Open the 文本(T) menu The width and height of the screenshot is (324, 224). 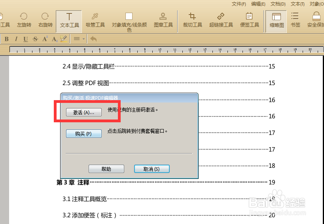[x=297, y=4]
